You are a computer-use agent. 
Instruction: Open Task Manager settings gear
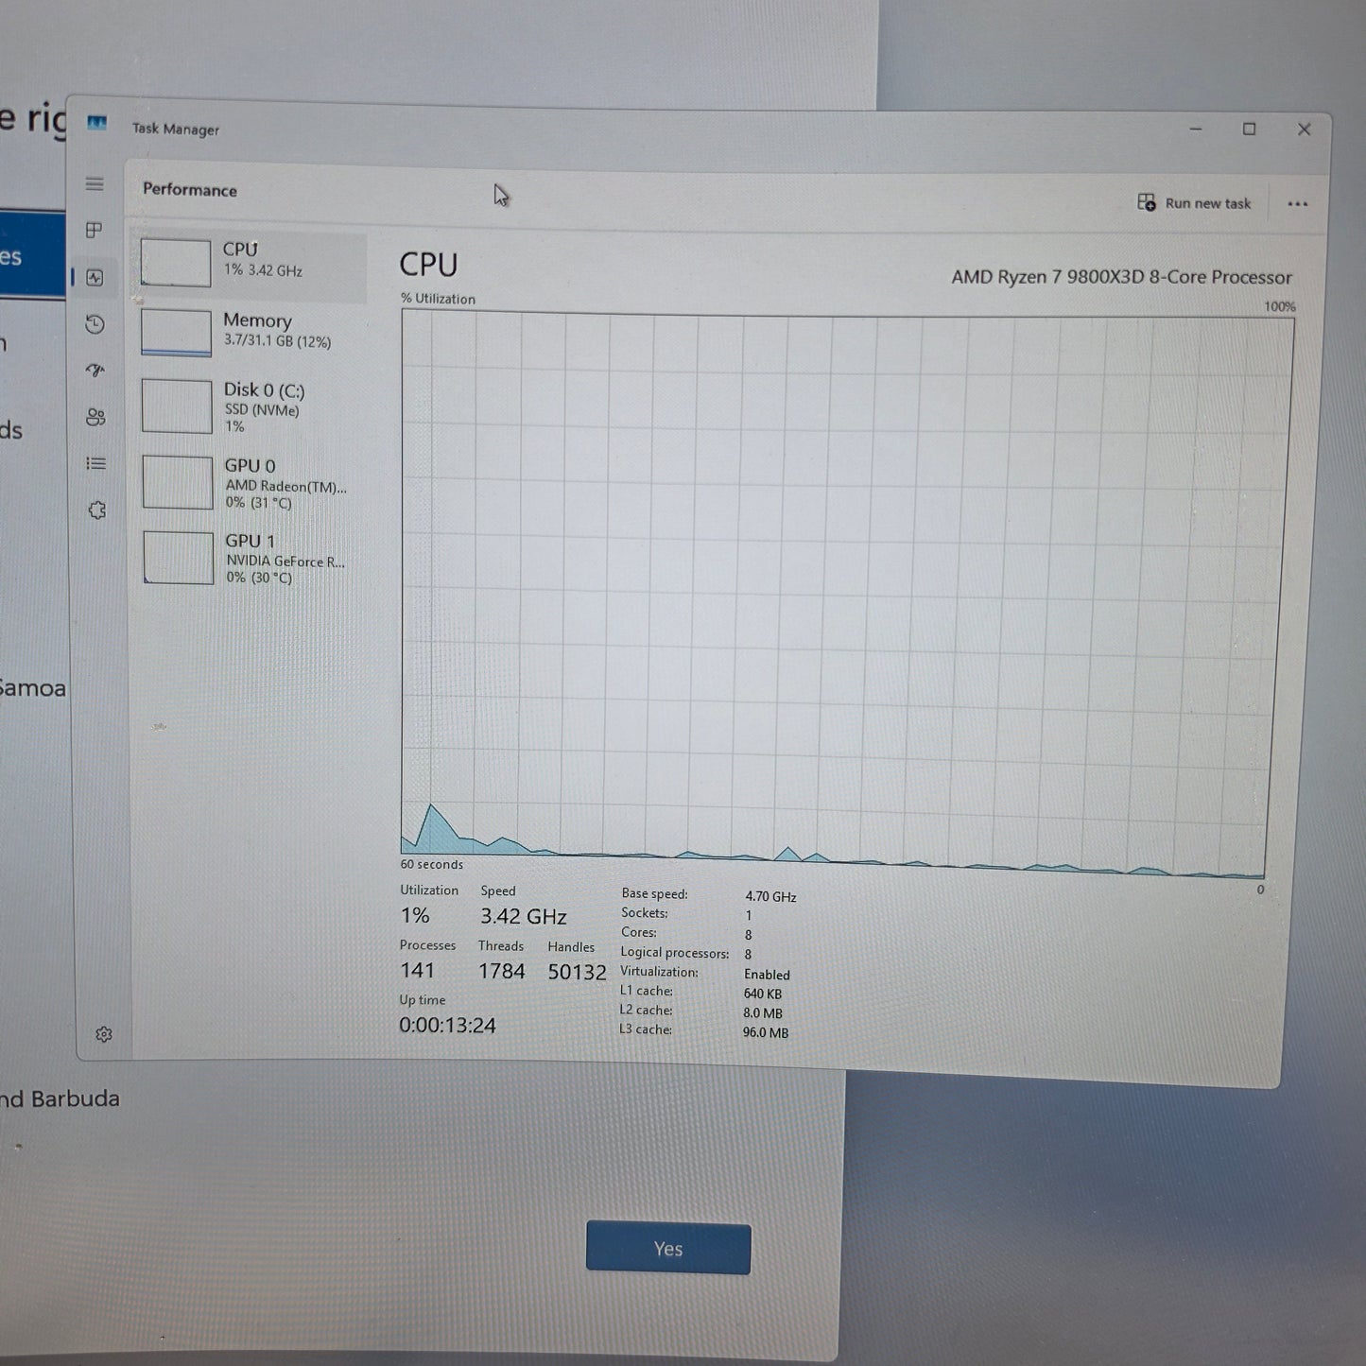(x=104, y=1034)
